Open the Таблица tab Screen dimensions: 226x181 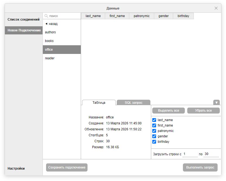[99, 103]
